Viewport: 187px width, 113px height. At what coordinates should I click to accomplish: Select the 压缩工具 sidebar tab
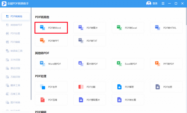16,94
